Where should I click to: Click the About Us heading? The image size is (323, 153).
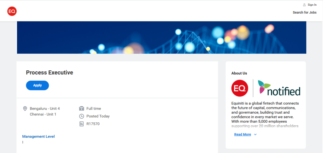(x=239, y=73)
